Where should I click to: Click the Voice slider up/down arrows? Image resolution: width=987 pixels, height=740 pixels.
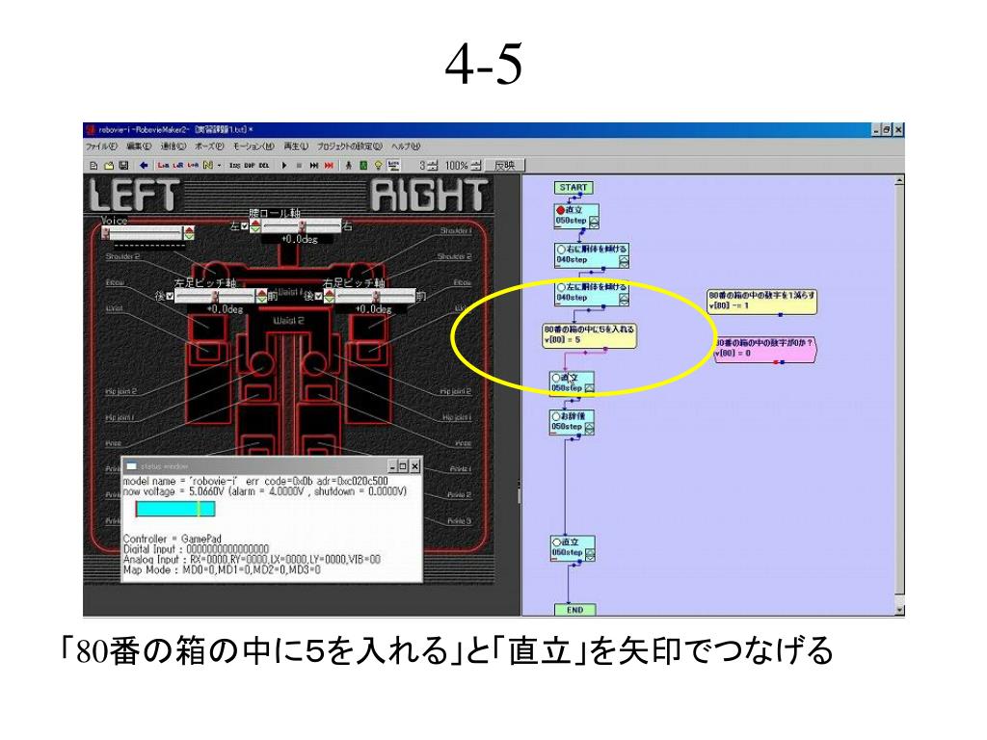point(189,233)
